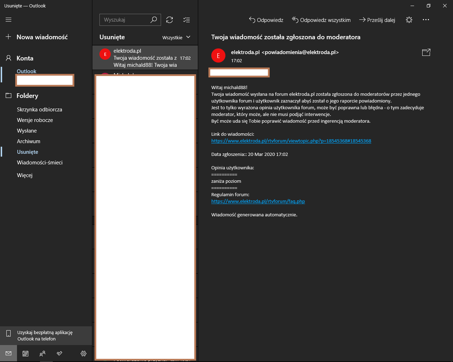453x362 pixels.
Task: Click the sun-shaped light mode icon
Action: coord(409,20)
